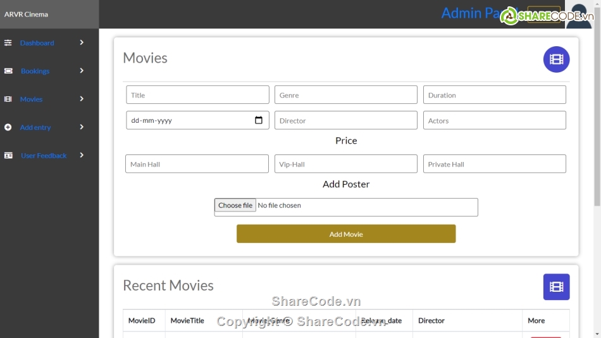Image resolution: width=601 pixels, height=338 pixels.
Task: Focus the Vip-Hall price field
Action: (x=345, y=164)
